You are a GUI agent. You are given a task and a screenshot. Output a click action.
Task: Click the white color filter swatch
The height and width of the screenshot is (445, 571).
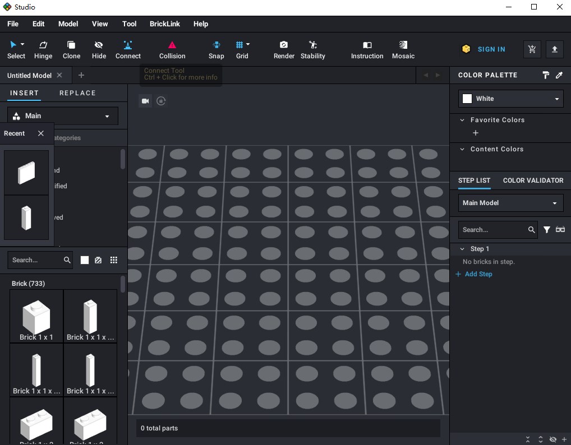[85, 260]
